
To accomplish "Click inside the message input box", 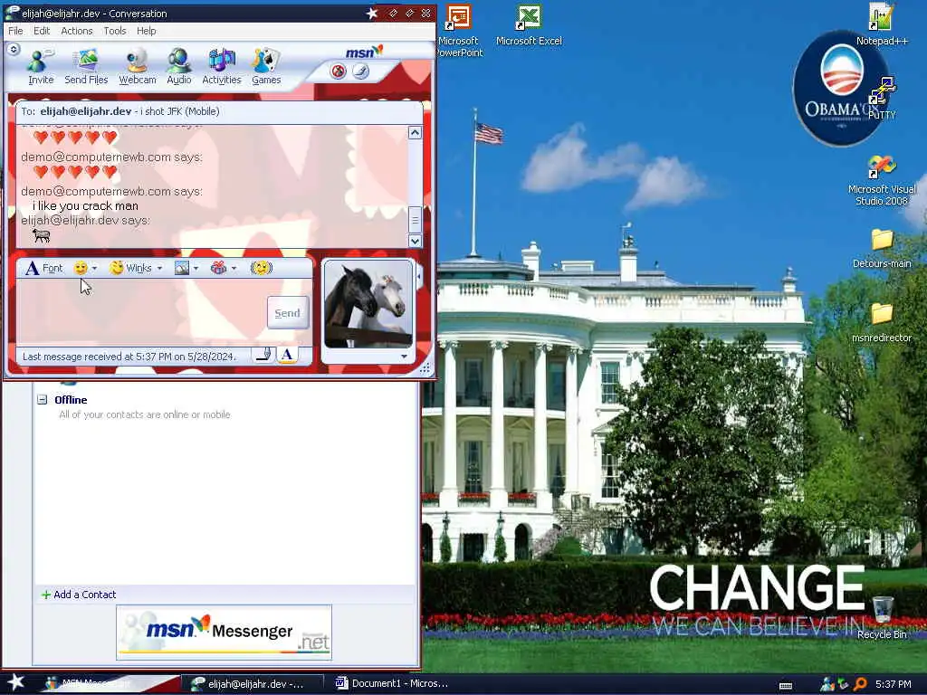I will click(x=142, y=312).
